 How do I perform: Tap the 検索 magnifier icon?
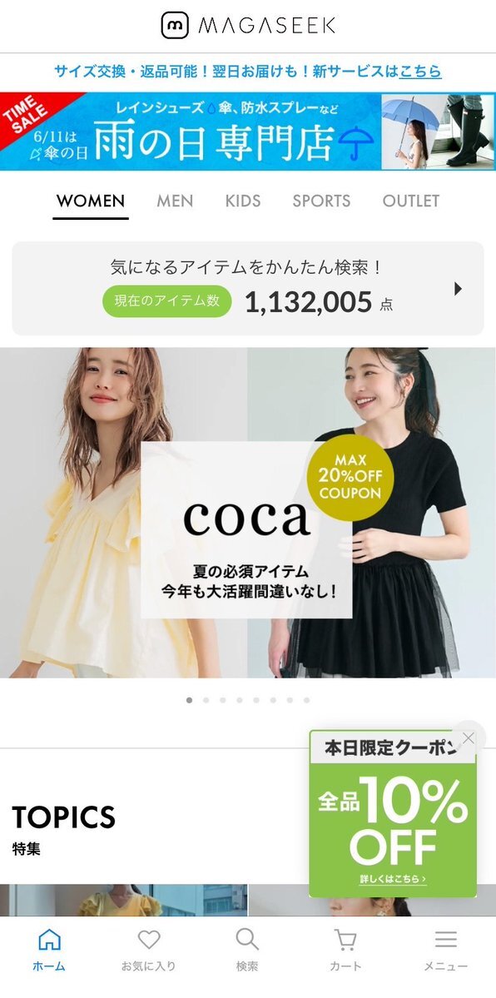click(x=247, y=940)
